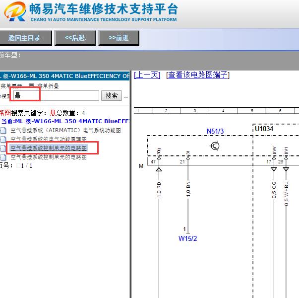Click the wire label 1,0 BN
This screenshot has height=298, width=299.
(188, 189)
